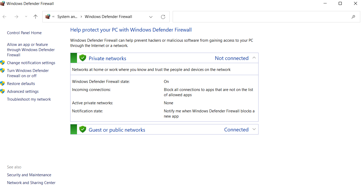Viewport: 361px width, 189px height.
Task: Refresh the Control Panel page
Action: (x=163, y=17)
